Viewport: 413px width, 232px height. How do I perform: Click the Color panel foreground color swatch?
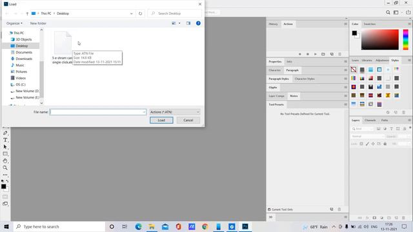354,33
